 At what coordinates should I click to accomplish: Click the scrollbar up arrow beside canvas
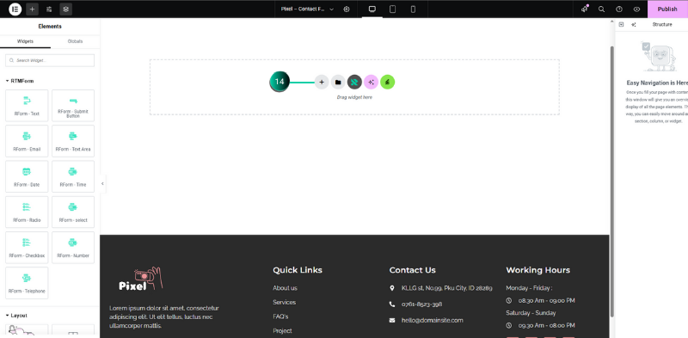612,21
